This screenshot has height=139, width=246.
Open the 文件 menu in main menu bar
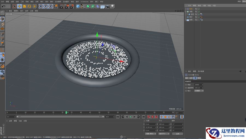[x=2, y=2]
